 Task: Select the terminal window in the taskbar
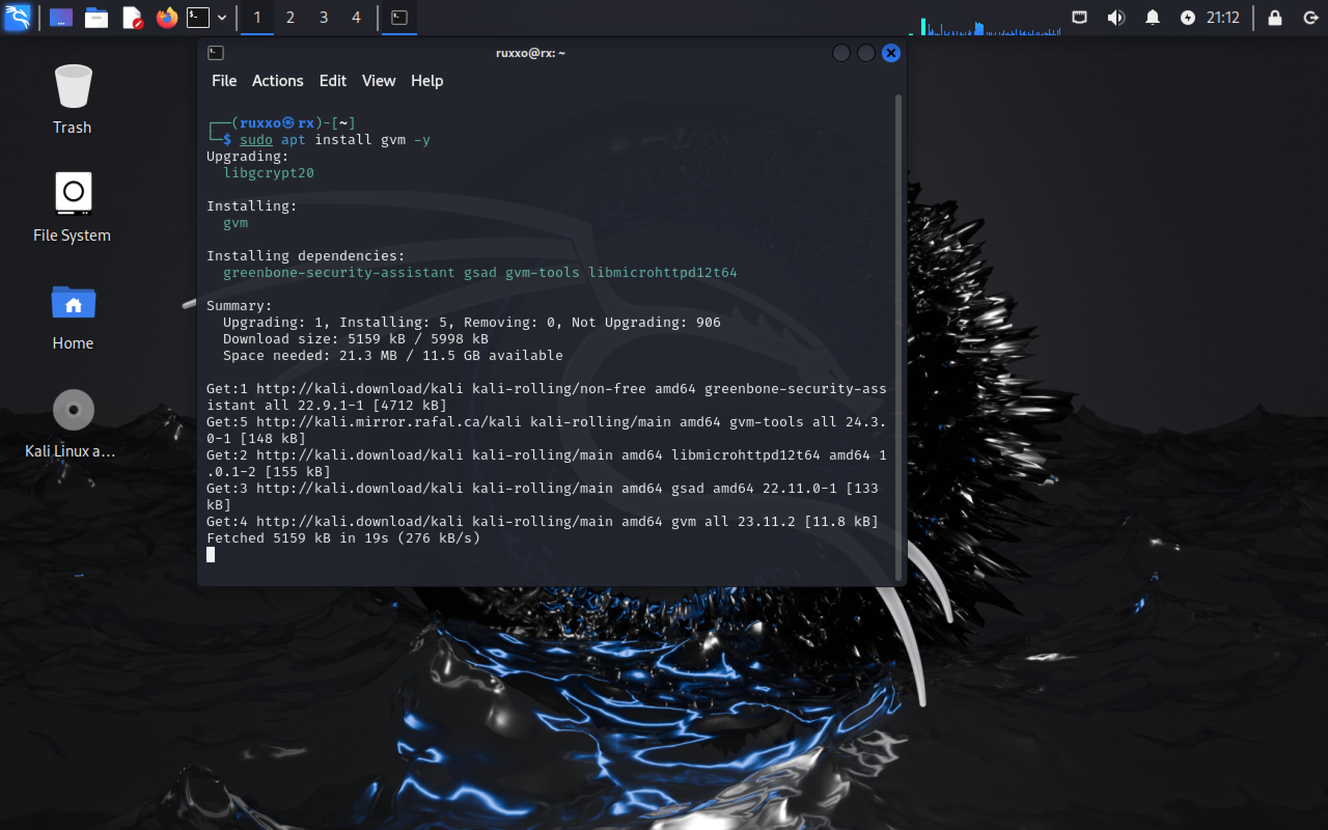click(399, 18)
